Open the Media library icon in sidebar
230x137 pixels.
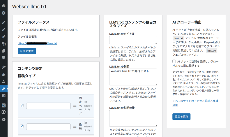tap(4, 44)
